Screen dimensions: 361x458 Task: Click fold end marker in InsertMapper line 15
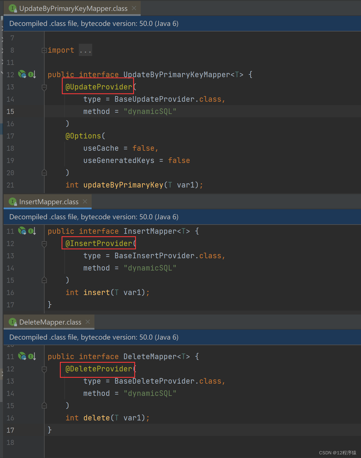point(44,280)
